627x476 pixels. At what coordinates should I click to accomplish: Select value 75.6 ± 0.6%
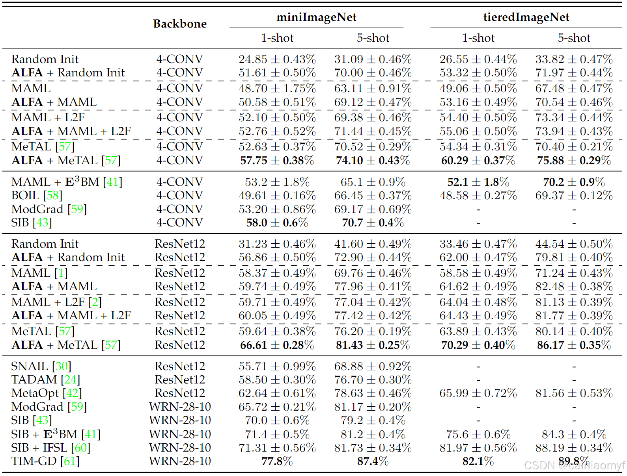(x=478, y=435)
